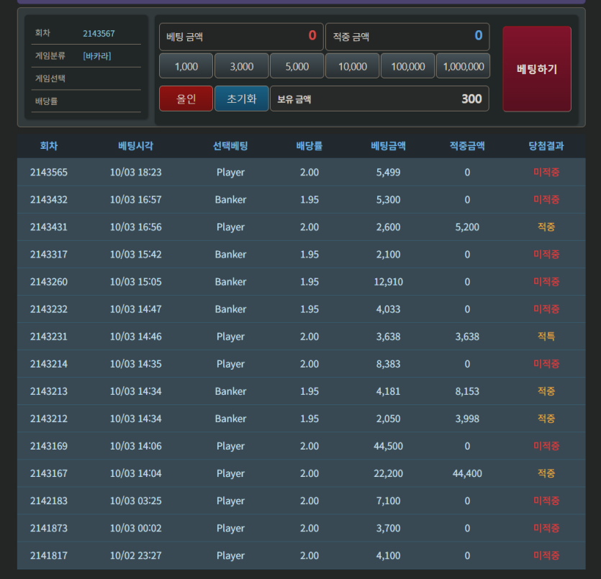Click the 회차 column header

coord(49,146)
